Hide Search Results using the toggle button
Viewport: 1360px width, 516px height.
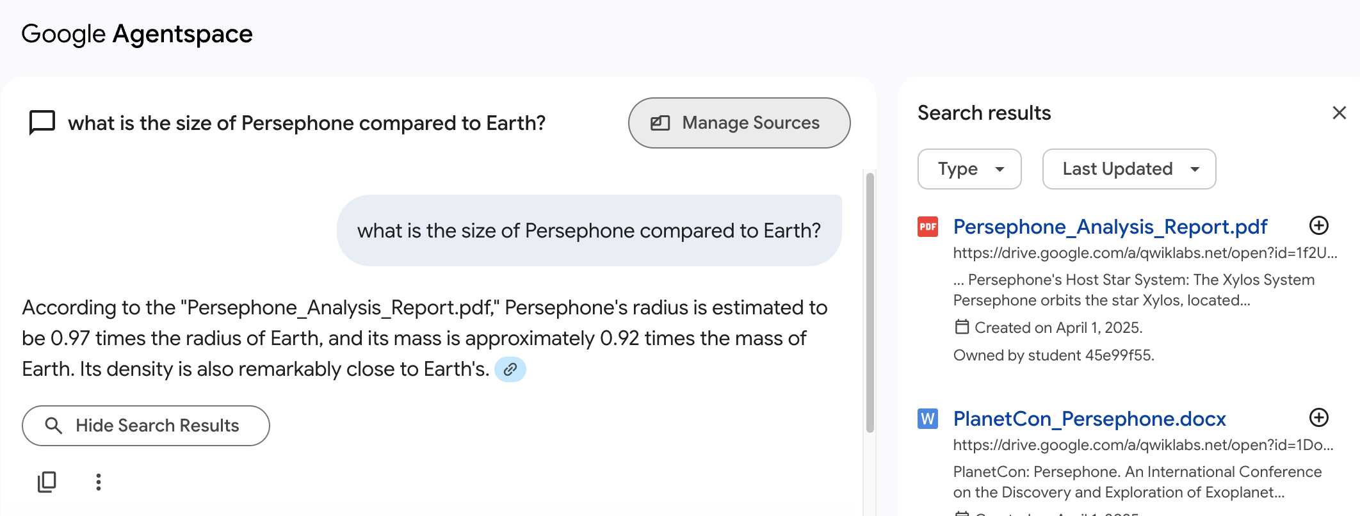click(x=146, y=426)
